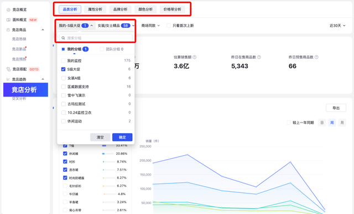Uncheck 时尚防晒服 category
354x214 pixels.
pos(65,178)
